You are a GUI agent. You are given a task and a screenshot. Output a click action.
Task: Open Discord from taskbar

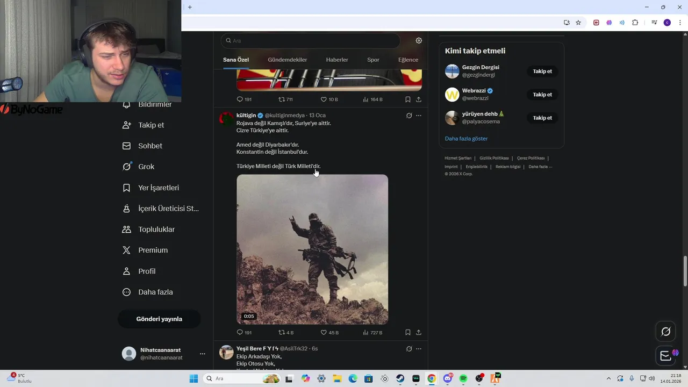point(448,378)
